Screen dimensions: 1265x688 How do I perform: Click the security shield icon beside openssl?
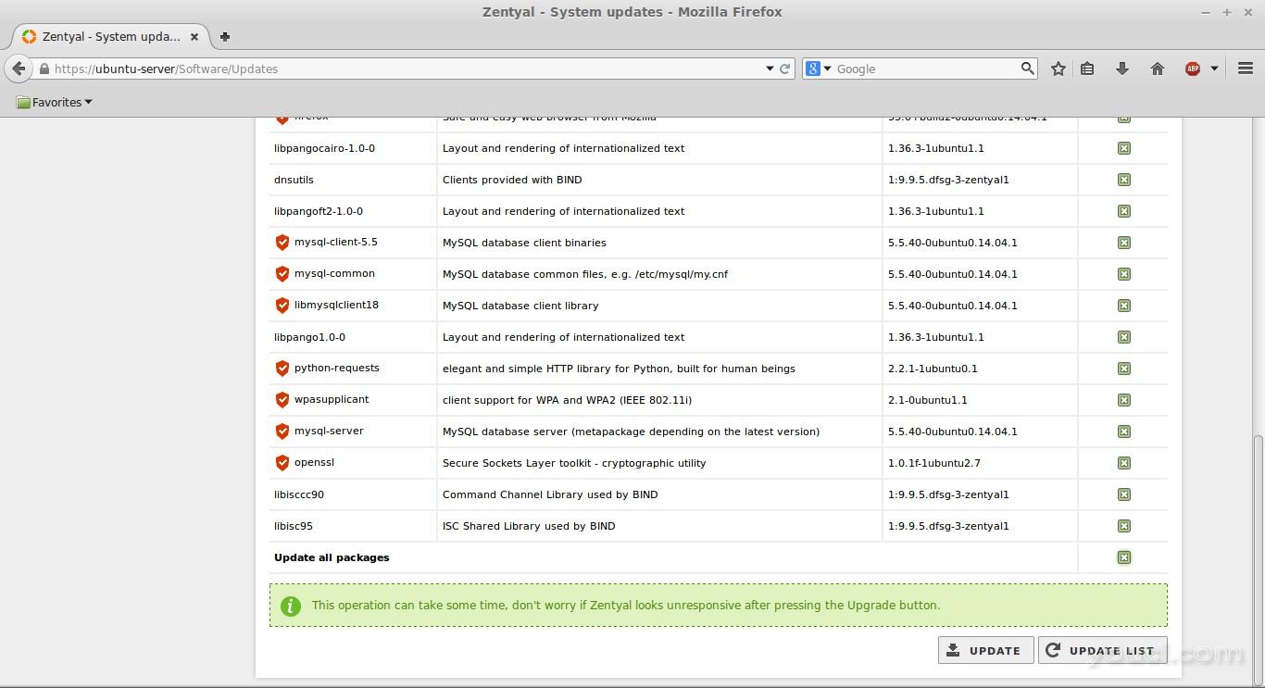(282, 463)
